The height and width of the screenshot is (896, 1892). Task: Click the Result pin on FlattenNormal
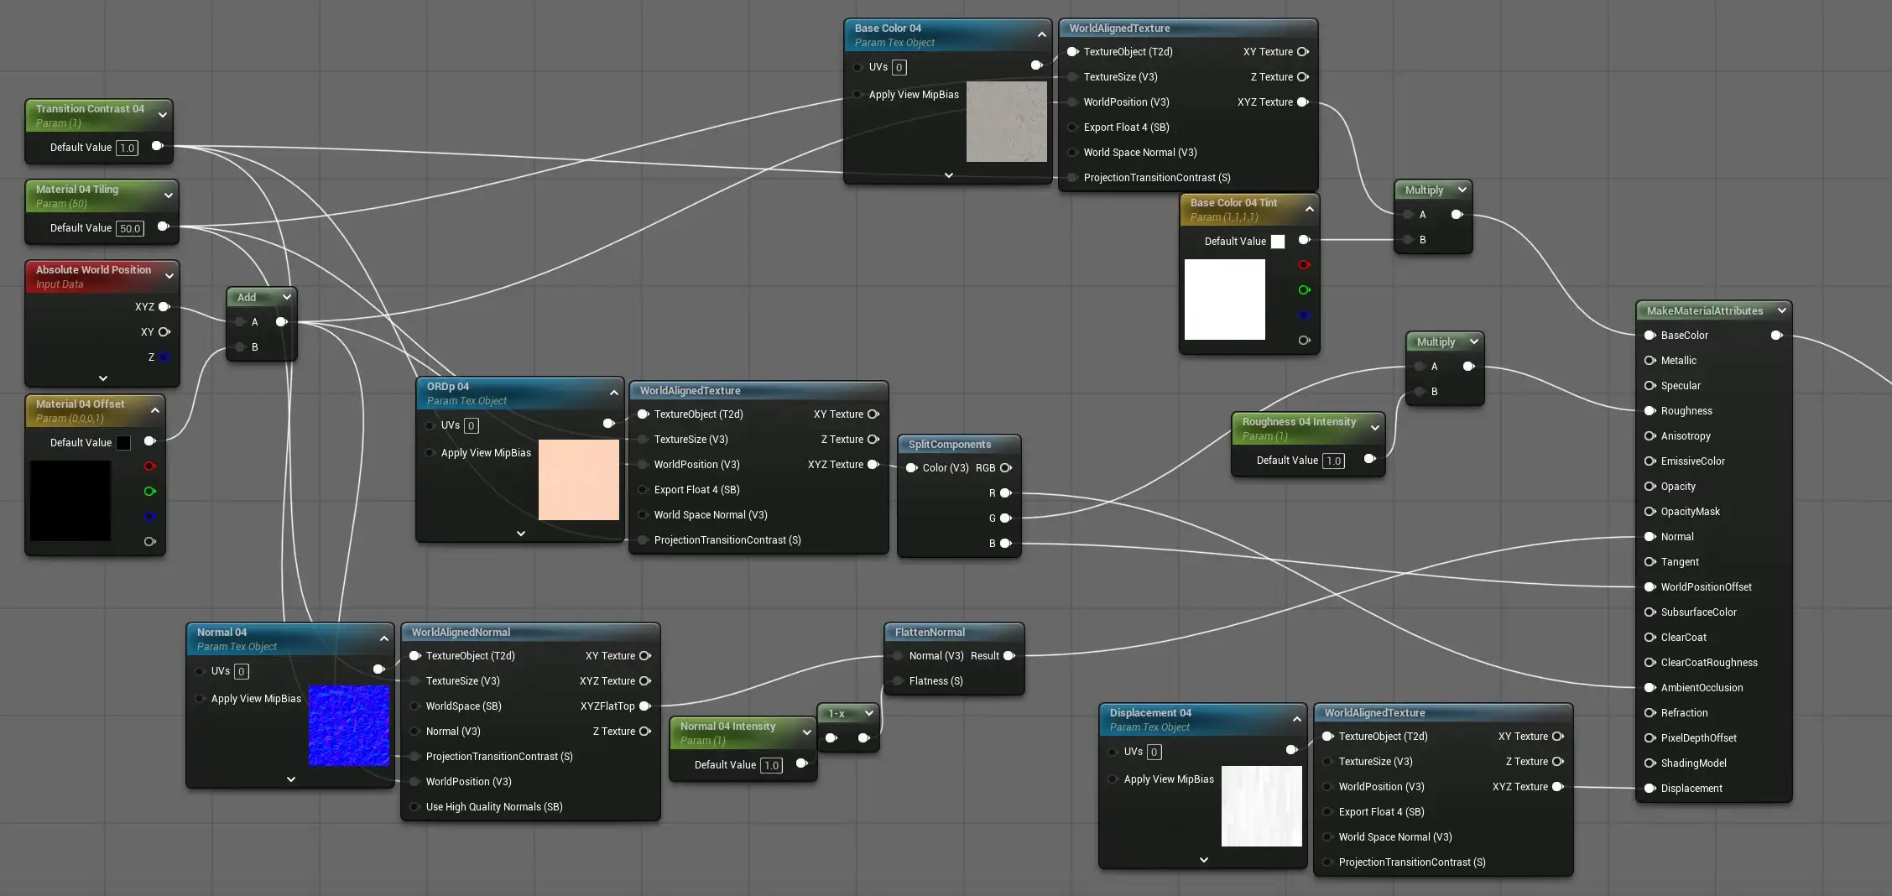tap(1009, 656)
